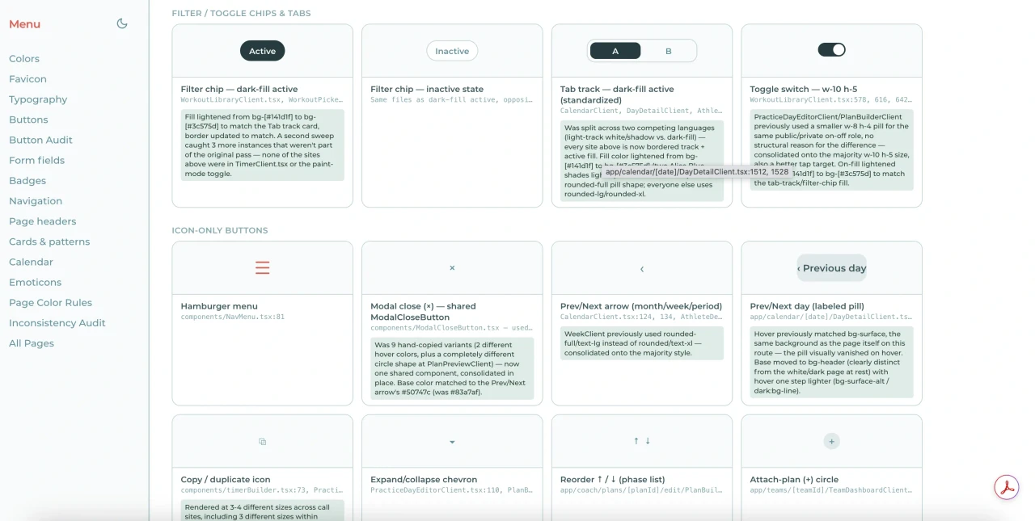This screenshot has height=521, width=1035.
Task: Click the attach-plan plus circle button
Action: click(831, 441)
